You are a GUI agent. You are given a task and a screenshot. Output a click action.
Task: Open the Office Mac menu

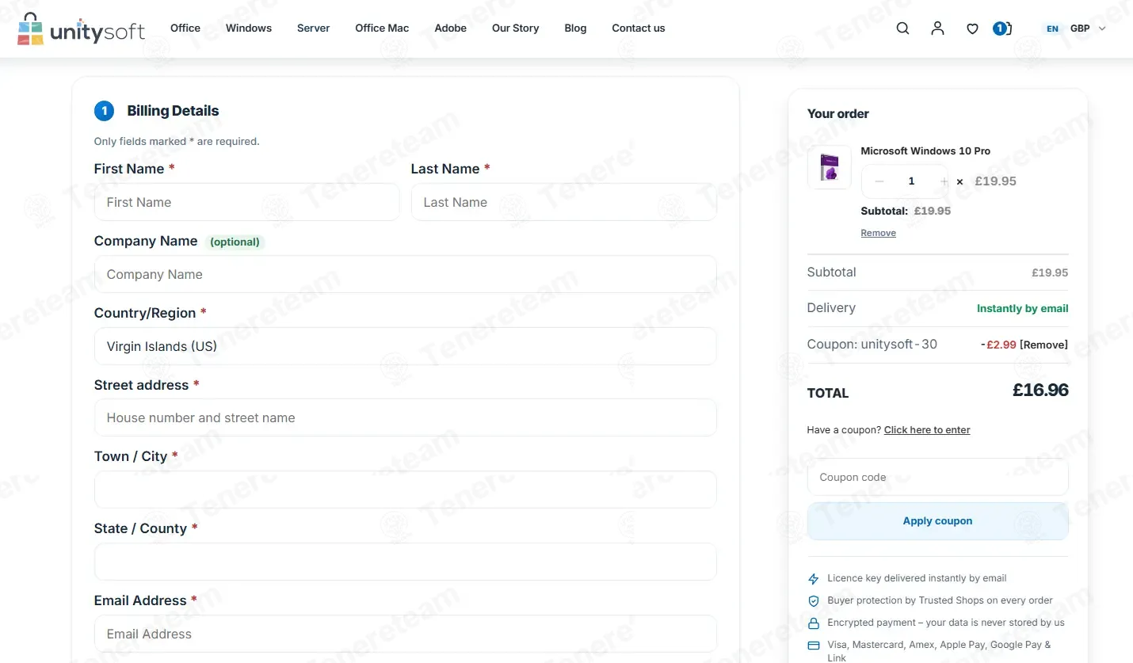click(382, 28)
